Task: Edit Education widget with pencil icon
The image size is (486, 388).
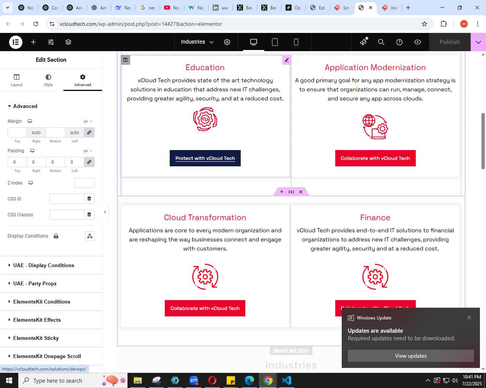Action: (287, 60)
